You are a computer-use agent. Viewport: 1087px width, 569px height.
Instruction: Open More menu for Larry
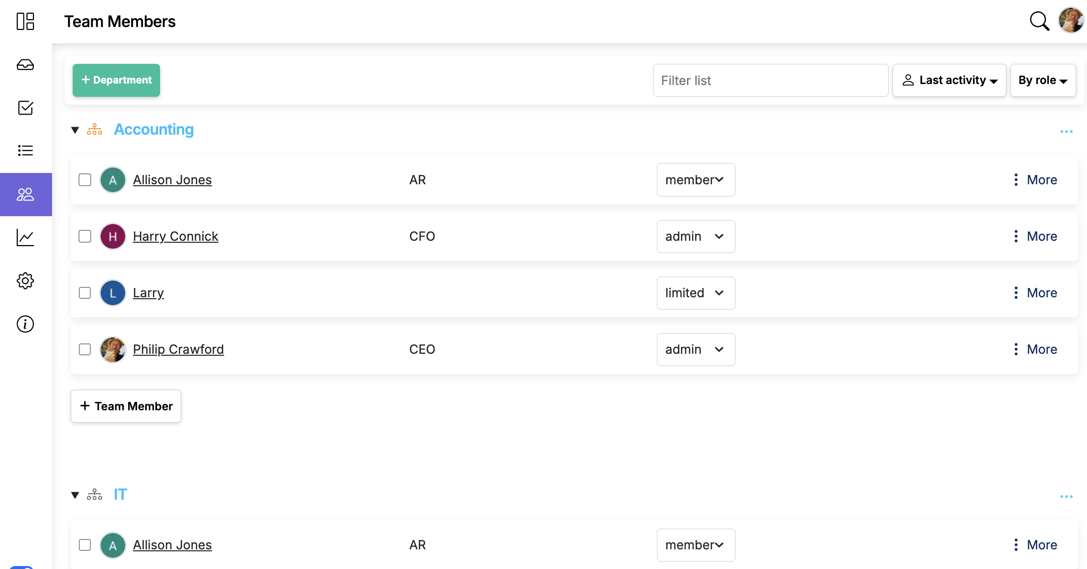coord(1035,293)
